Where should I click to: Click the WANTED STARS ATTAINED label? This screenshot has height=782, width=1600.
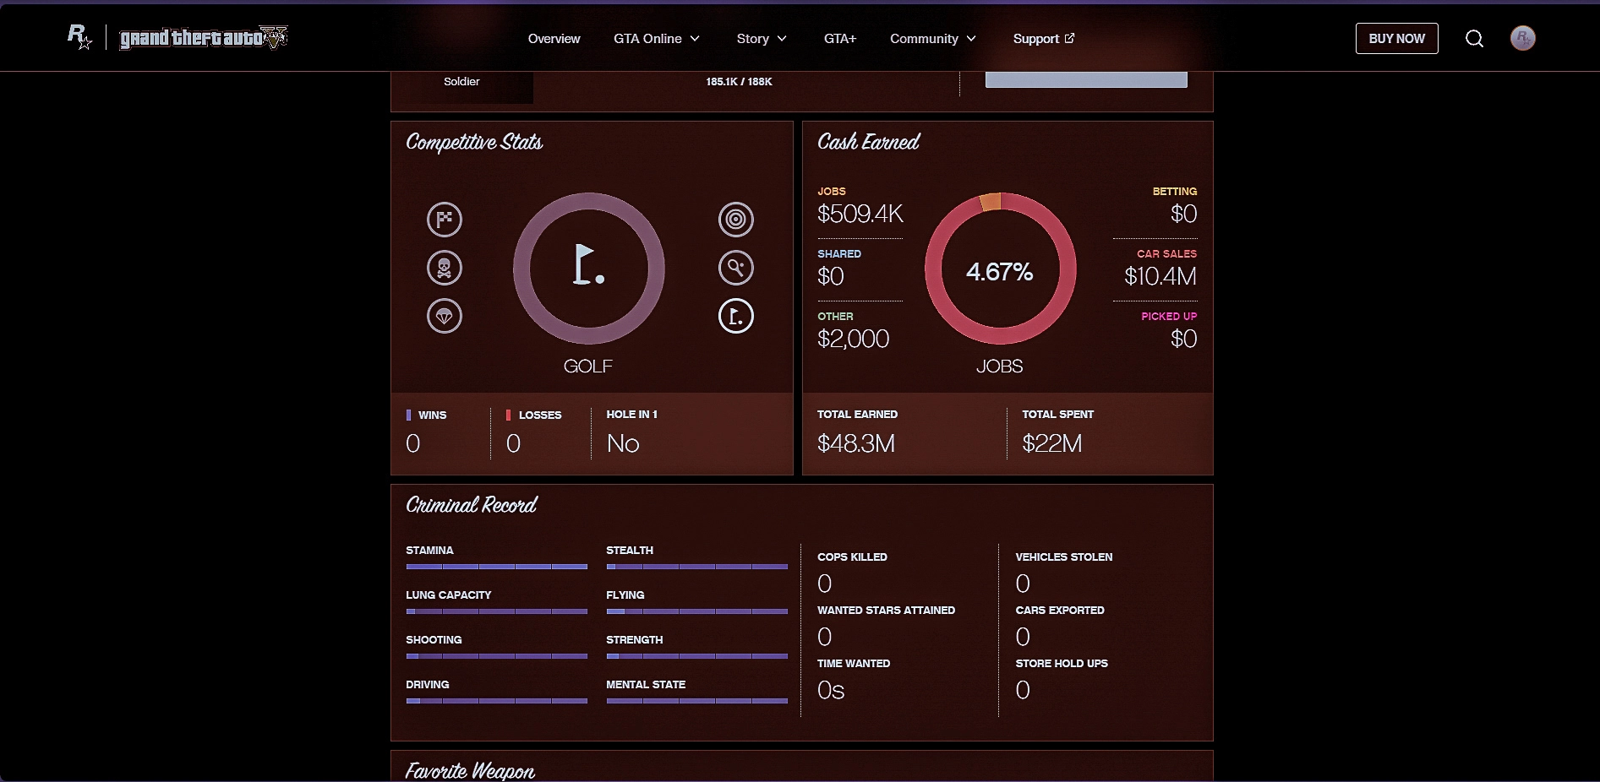coord(886,611)
